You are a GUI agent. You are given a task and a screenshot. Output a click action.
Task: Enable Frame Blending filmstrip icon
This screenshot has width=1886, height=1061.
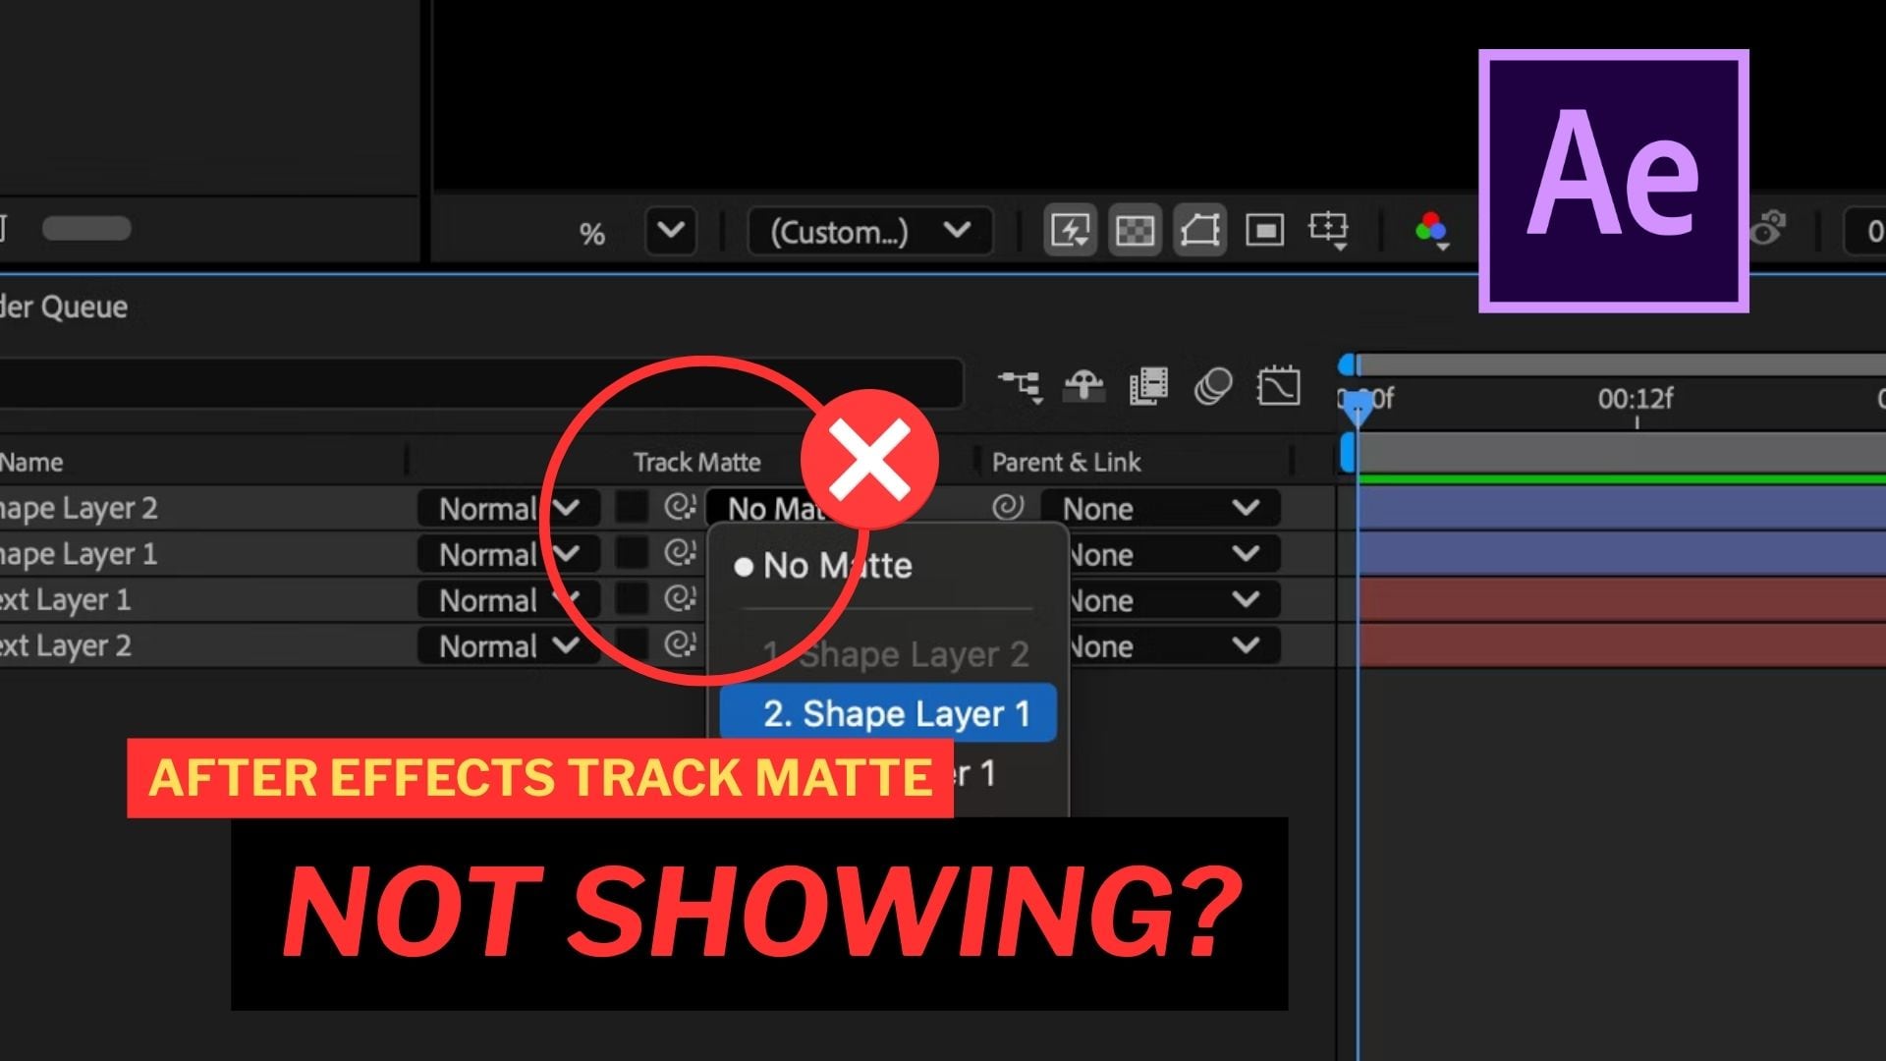(1148, 385)
